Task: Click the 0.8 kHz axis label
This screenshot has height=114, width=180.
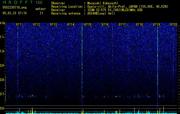Action: tap(3, 80)
